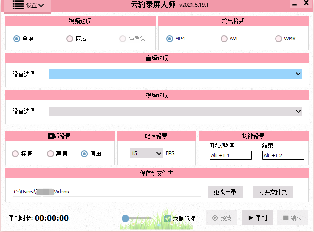Open the video device selection dropdown
This screenshot has width=314, height=232.
[176, 111]
